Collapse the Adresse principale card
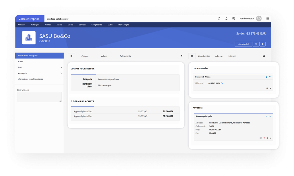 coord(270,116)
